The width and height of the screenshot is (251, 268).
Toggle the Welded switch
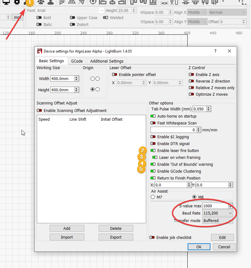pos(106,18)
